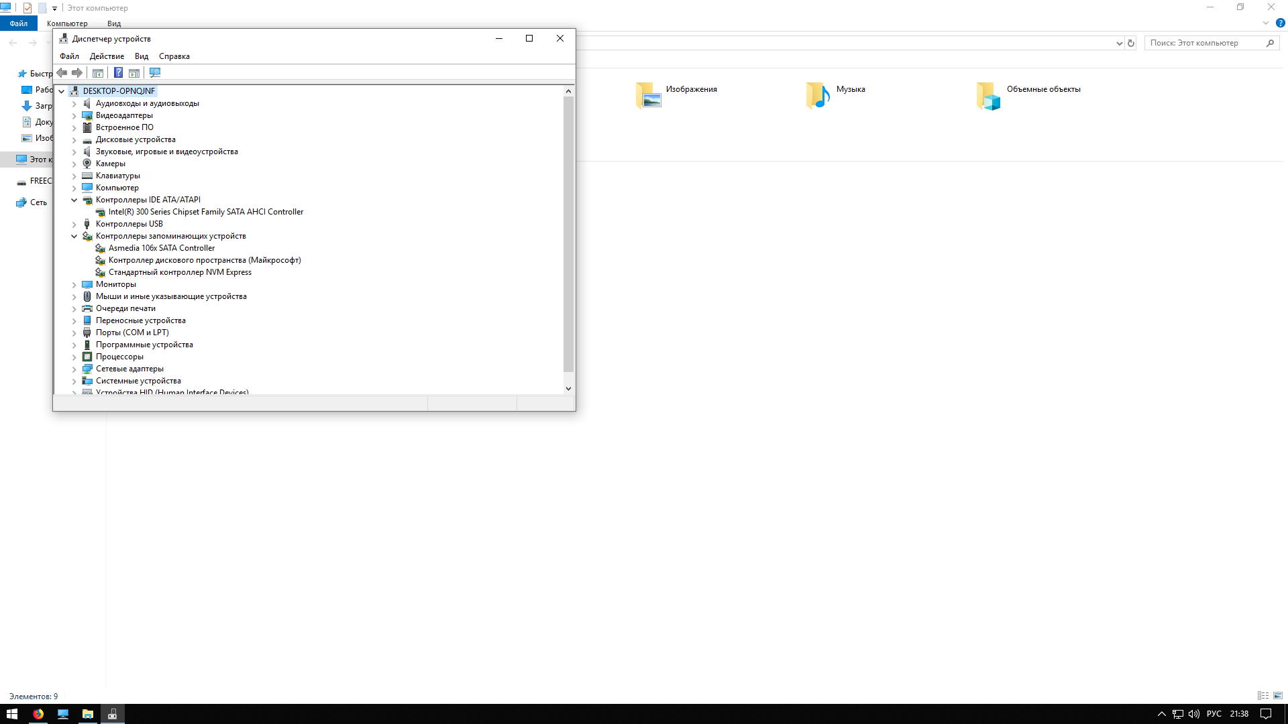Click the device tree scroll down arrow
1288x724 pixels.
[568, 388]
